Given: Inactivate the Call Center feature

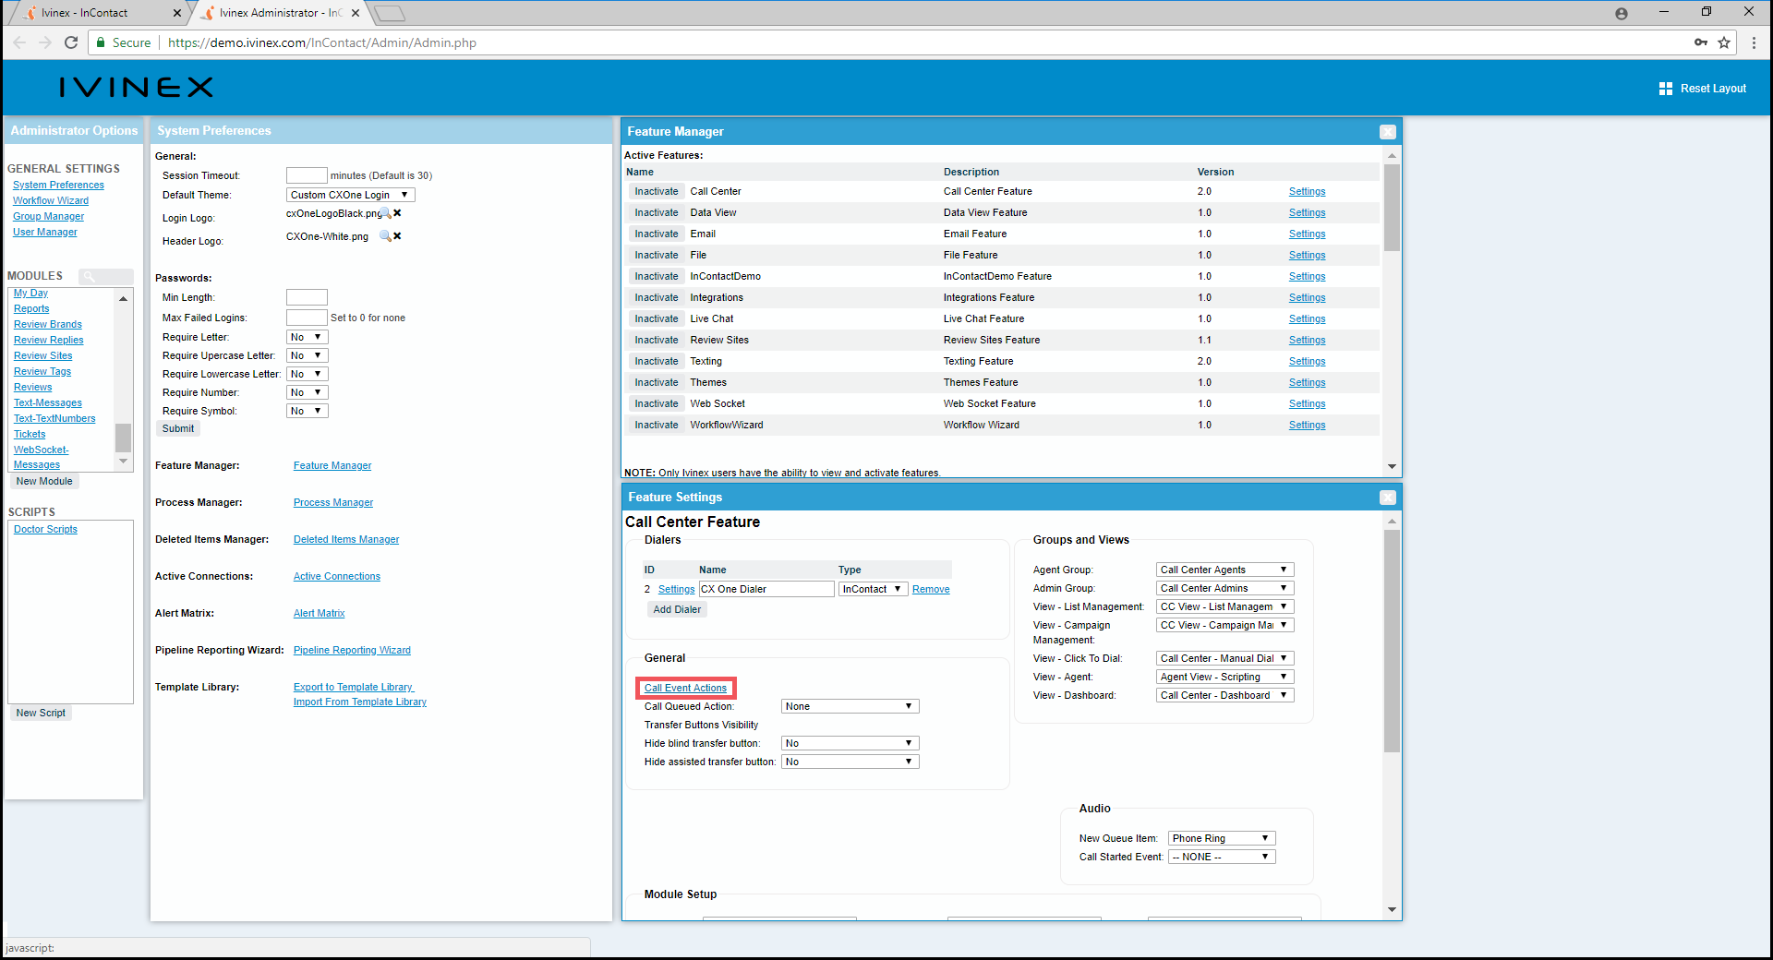Looking at the screenshot, I should click(x=656, y=191).
